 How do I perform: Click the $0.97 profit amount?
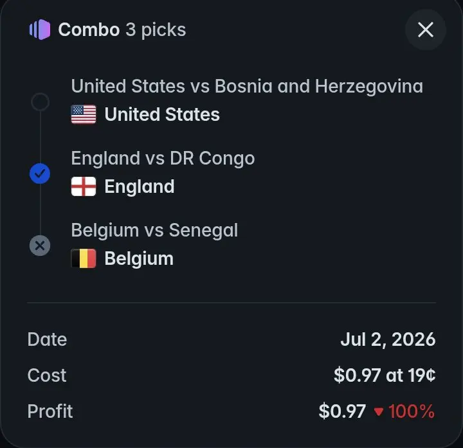[x=342, y=411]
